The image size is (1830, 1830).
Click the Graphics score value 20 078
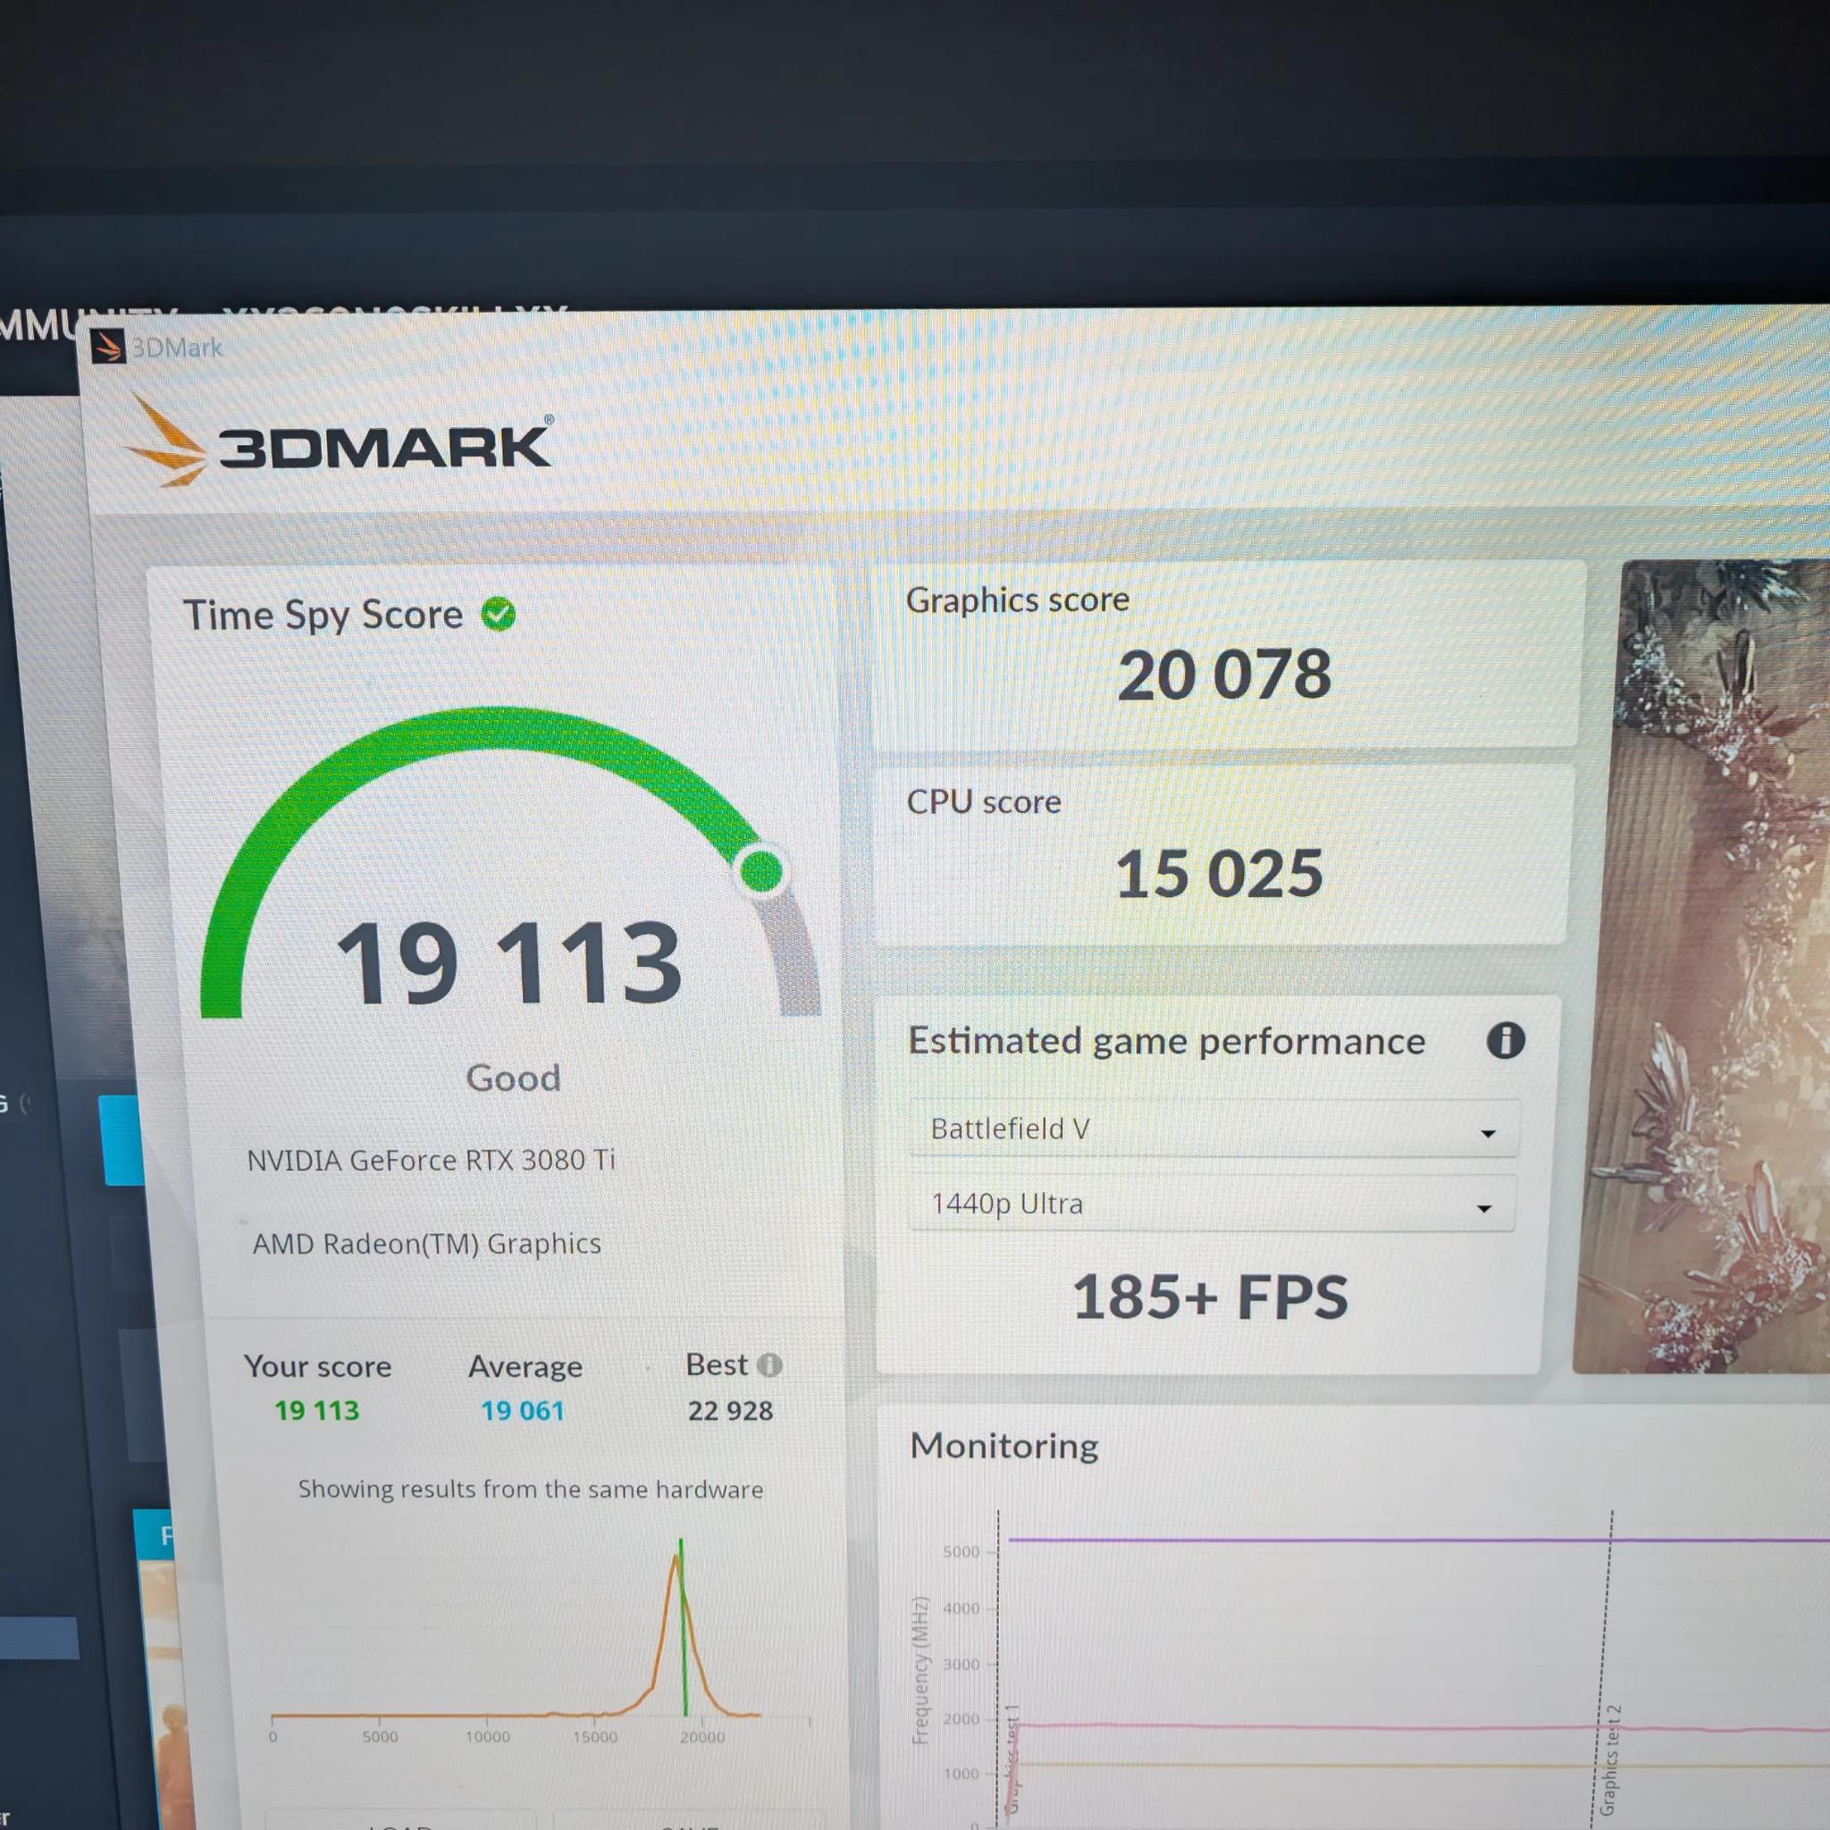tap(1224, 675)
